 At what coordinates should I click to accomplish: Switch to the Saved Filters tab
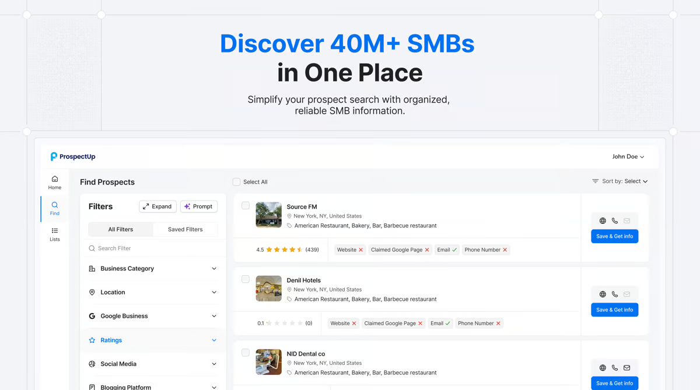coord(185,229)
